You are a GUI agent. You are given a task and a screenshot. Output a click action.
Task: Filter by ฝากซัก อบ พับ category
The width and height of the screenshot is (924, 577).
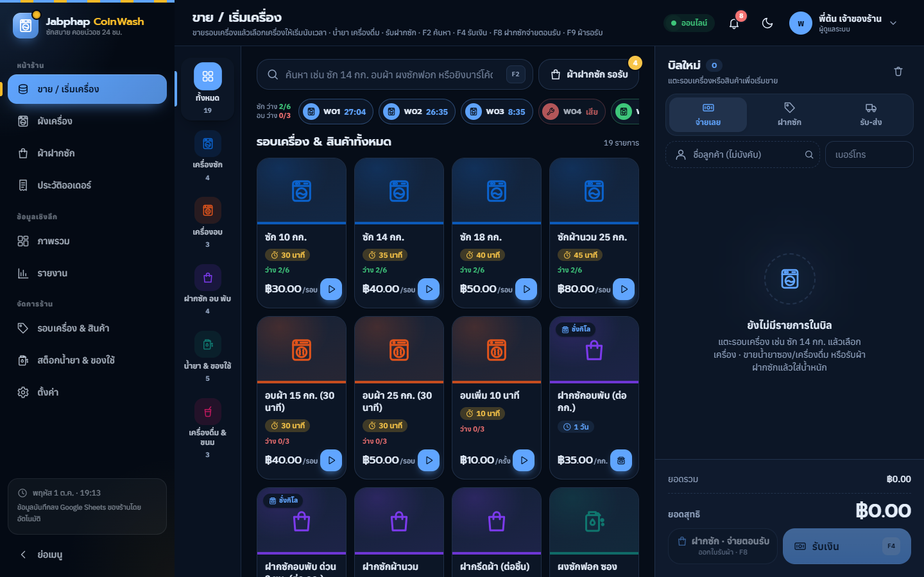pyautogui.click(x=208, y=289)
